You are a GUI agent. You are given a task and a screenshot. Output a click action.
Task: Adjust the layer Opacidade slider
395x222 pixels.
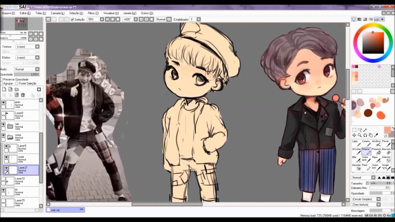27,75
